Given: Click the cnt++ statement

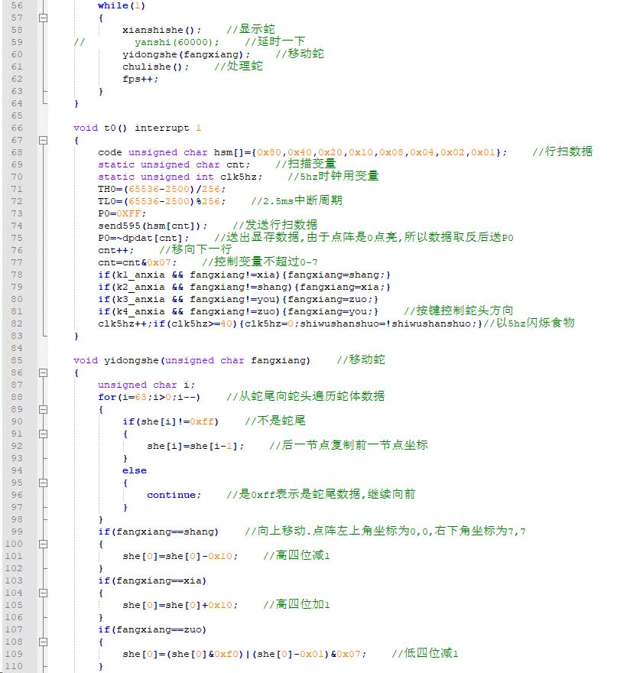Looking at the screenshot, I should [116, 250].
